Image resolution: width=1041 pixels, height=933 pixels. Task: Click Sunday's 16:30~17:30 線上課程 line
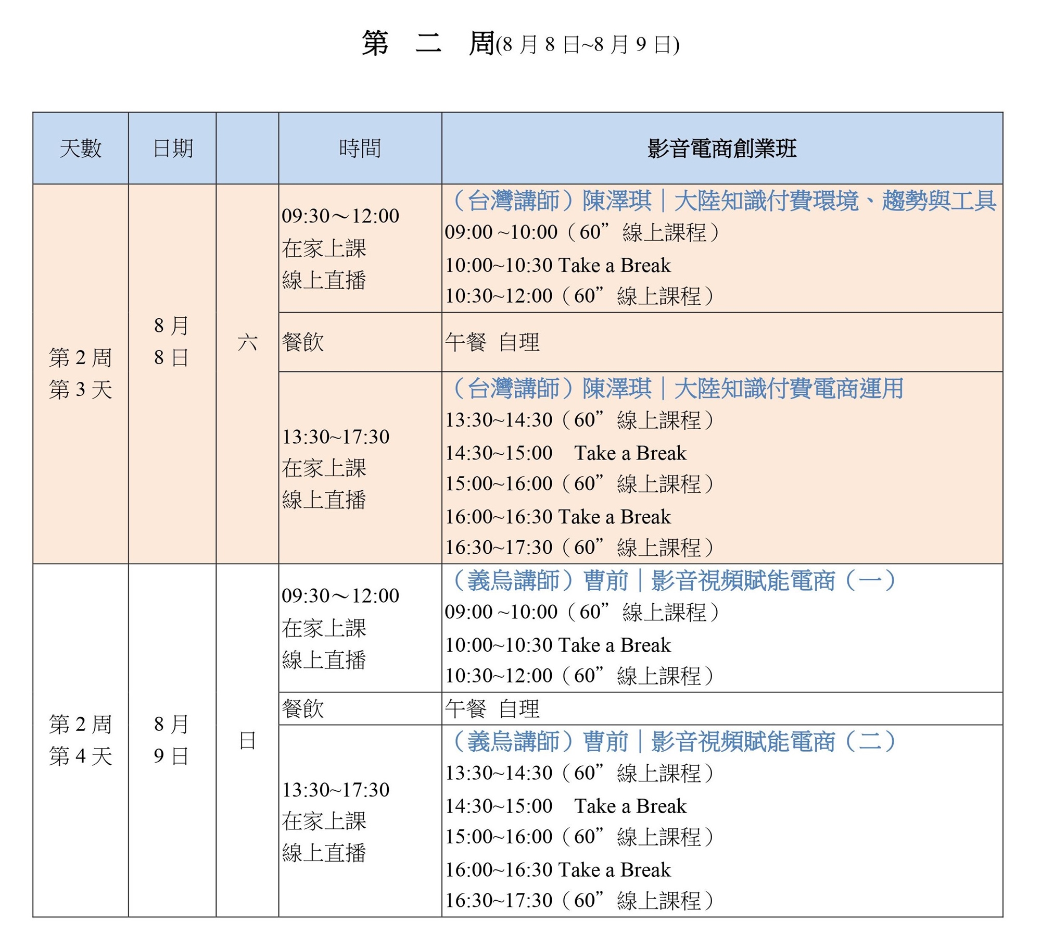(579, 900)
